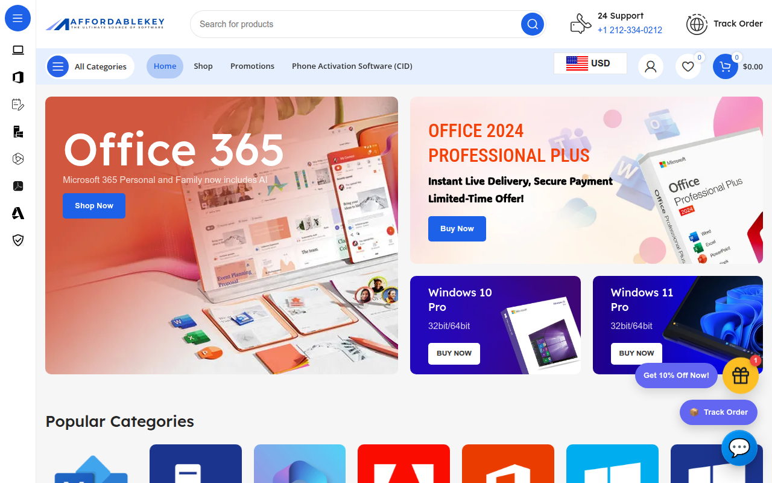The image size is (772, 483).
Task: Click the Windows 10 product box image
Action: pos(542,335)
